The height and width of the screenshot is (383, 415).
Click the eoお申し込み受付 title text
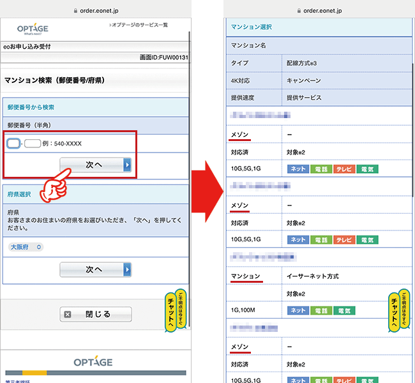pos(27,47)
